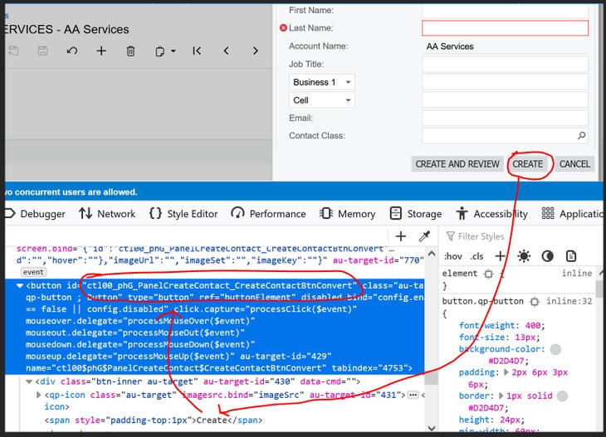Switch to the Network tab
This screenshot has width=606, height=437.
tap(107, 214)
